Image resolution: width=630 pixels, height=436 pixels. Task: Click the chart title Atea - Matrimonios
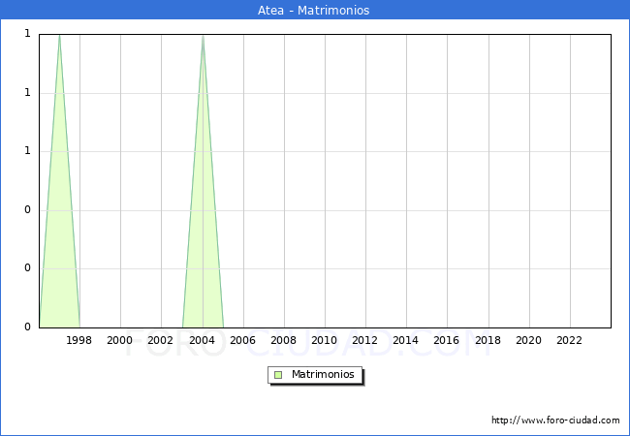coord(314,11)
